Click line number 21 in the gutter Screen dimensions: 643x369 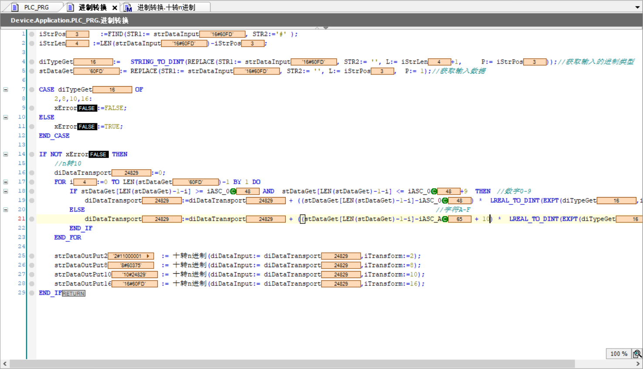click(x=21, y=218)
